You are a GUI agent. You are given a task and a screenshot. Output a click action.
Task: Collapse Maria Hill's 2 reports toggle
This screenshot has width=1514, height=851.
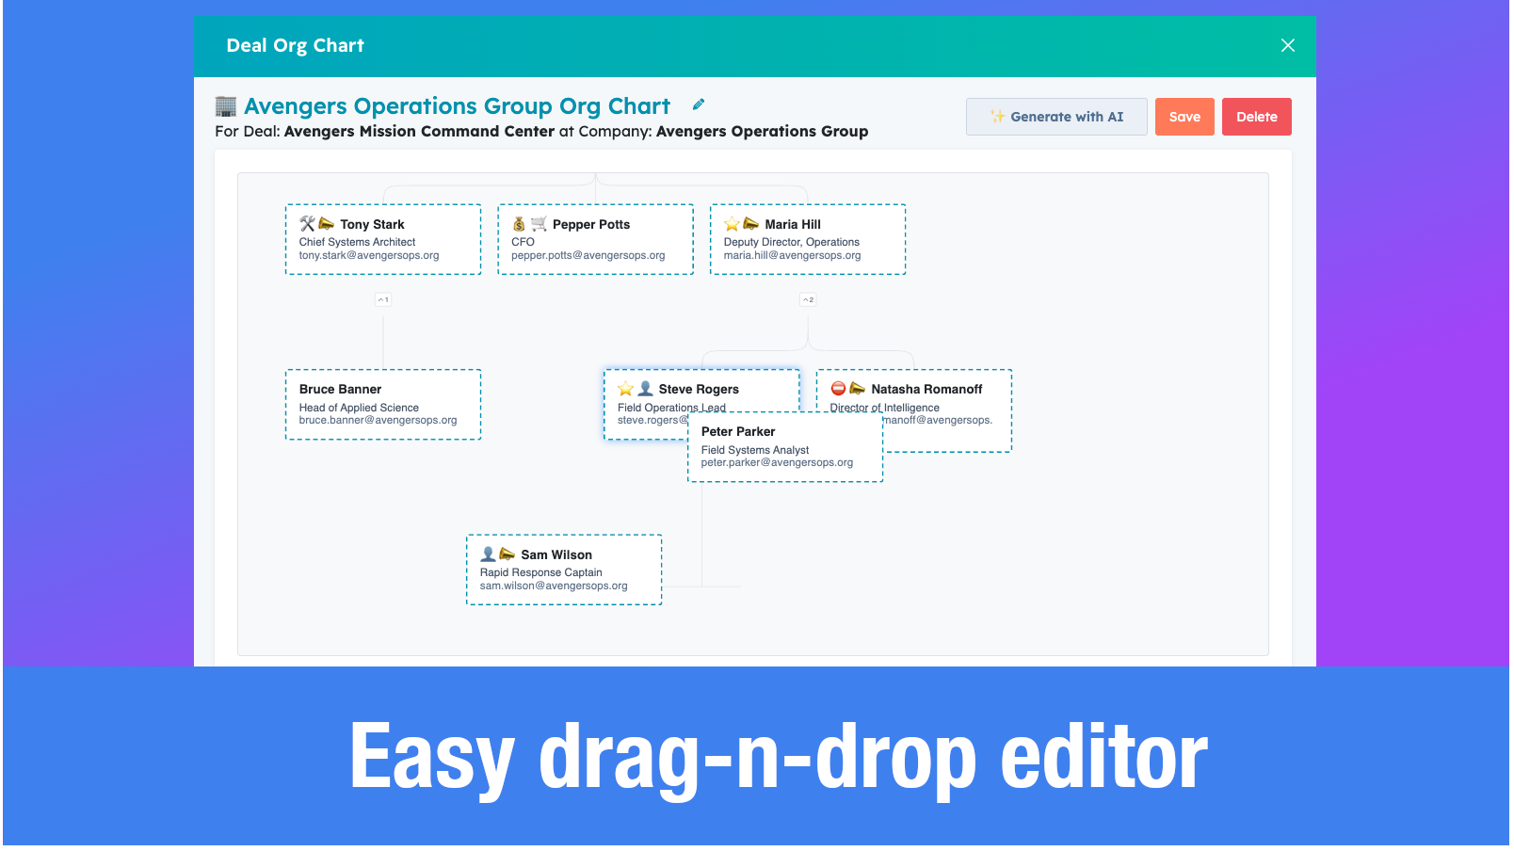click(808, 299)
